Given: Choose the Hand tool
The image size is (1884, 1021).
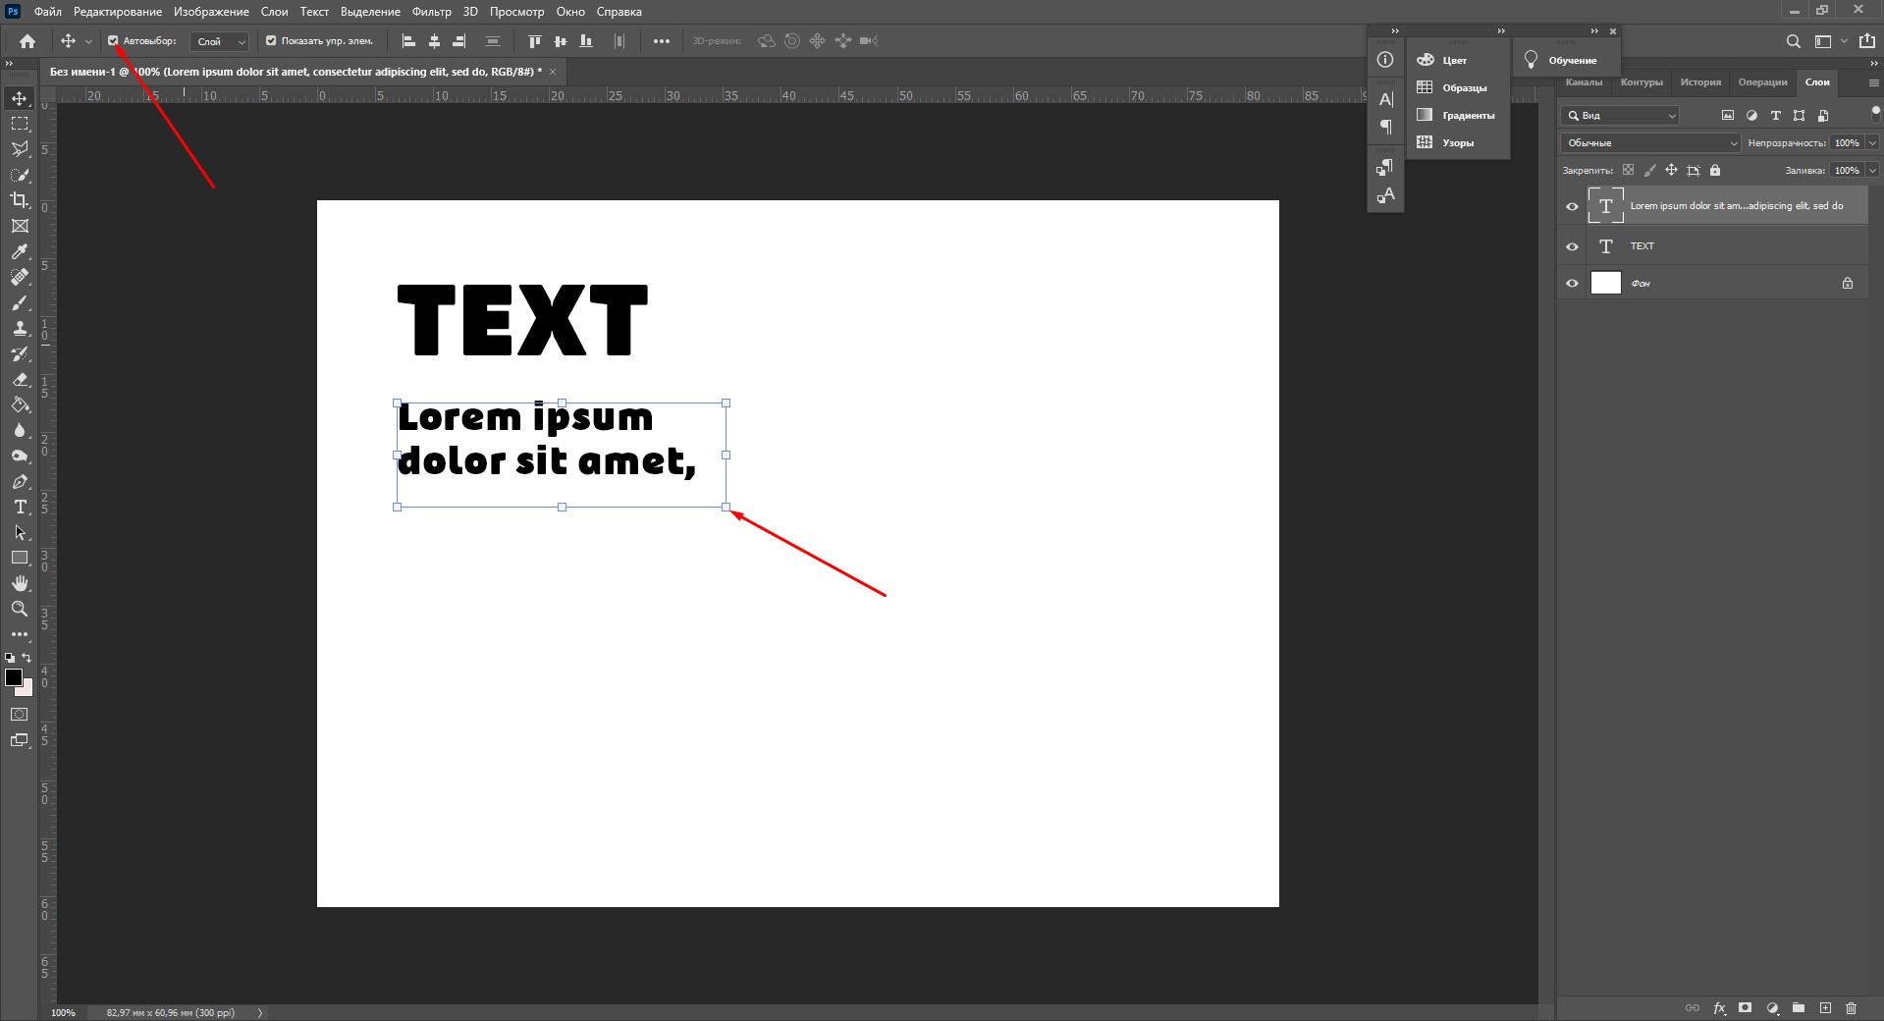Looking at the screenshot, I should click(x=20, y=584).
